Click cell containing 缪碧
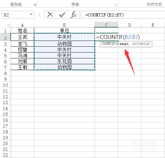The height and width of the screenshot is (158, 165). [x=22, y=50]
